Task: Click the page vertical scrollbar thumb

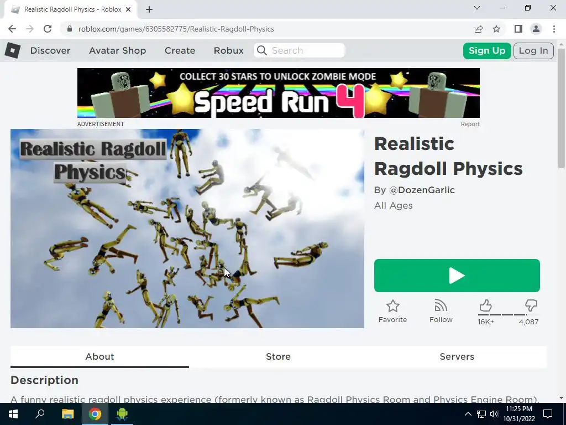Action: pos(561,108)
